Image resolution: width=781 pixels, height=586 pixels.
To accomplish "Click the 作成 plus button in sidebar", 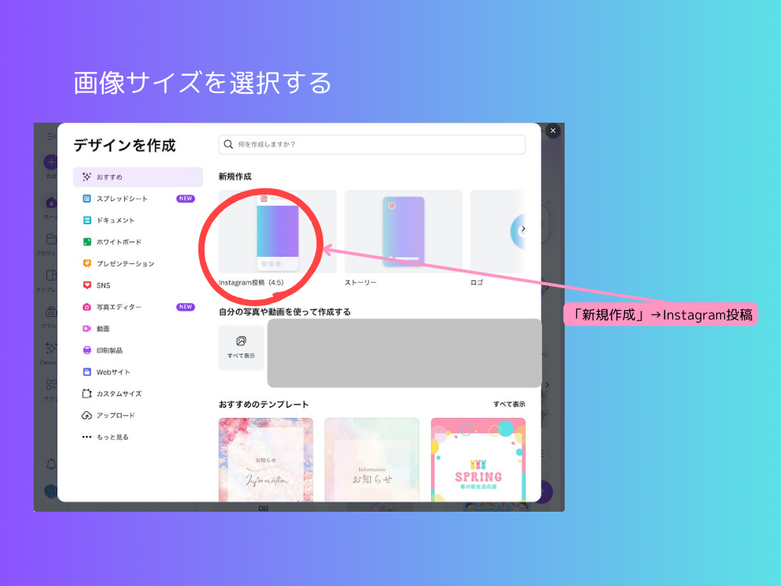I will tap(51, 161).
